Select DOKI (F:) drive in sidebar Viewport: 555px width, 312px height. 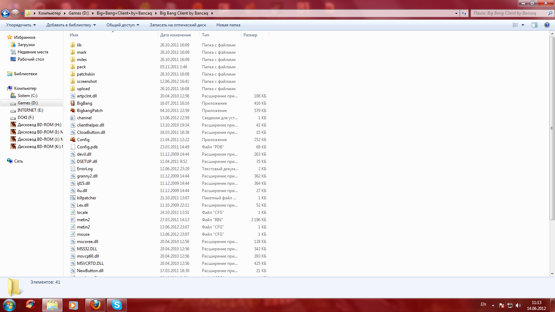click(x=26, y=118)
